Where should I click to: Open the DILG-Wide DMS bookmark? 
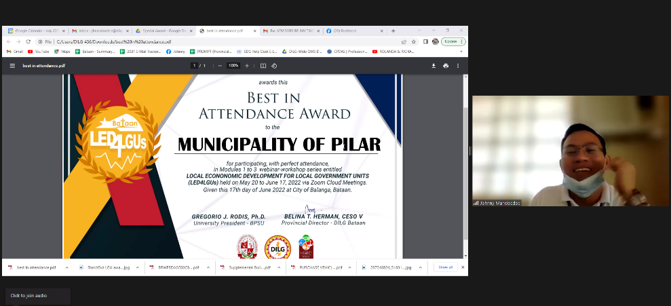click(x=302, y=52)
